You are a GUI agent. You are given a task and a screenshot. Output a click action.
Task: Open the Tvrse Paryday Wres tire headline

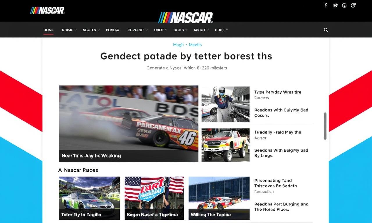pyautogui.click(x=278, y=92)
